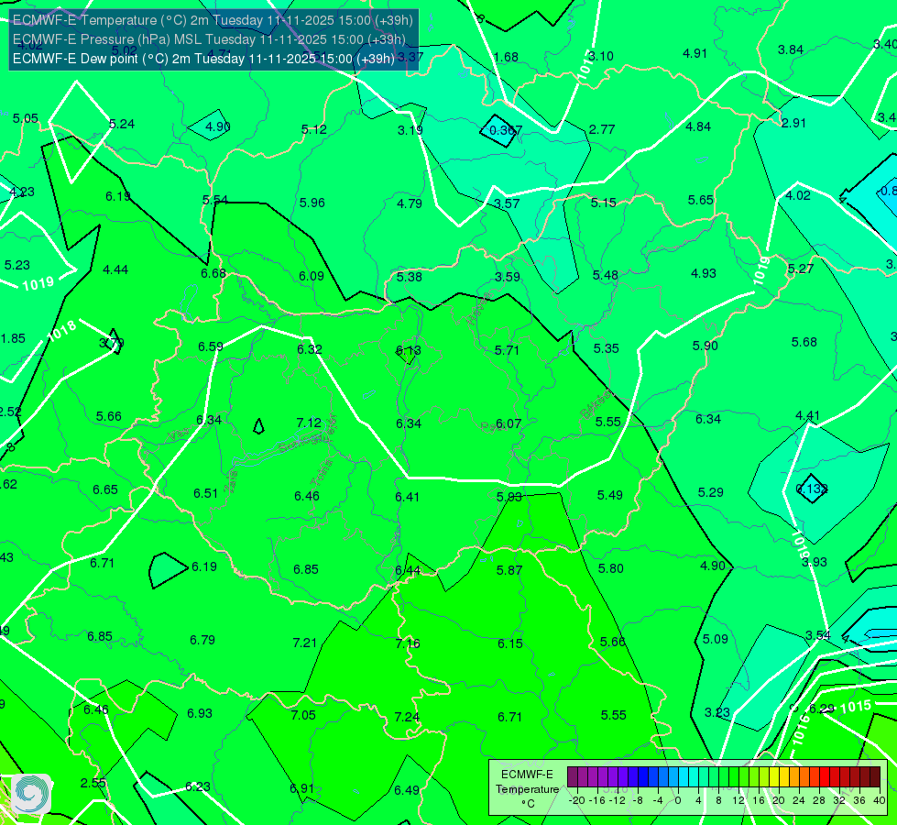Click the dew point value 5.71
897x825 pixels.
pyautogui.click(x=507, y=350)
